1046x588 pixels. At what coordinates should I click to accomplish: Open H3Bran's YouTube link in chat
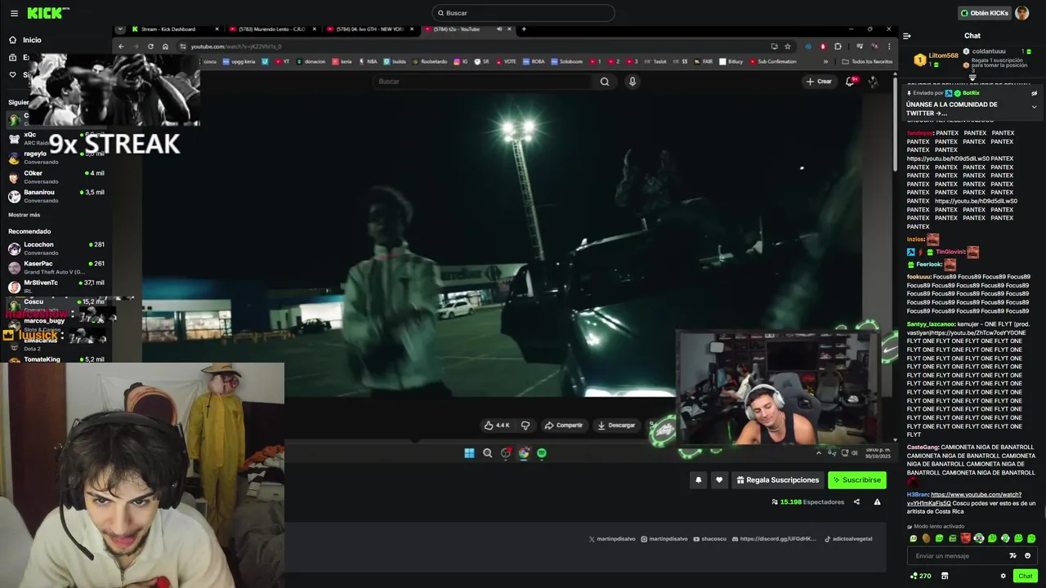(964, 499)
